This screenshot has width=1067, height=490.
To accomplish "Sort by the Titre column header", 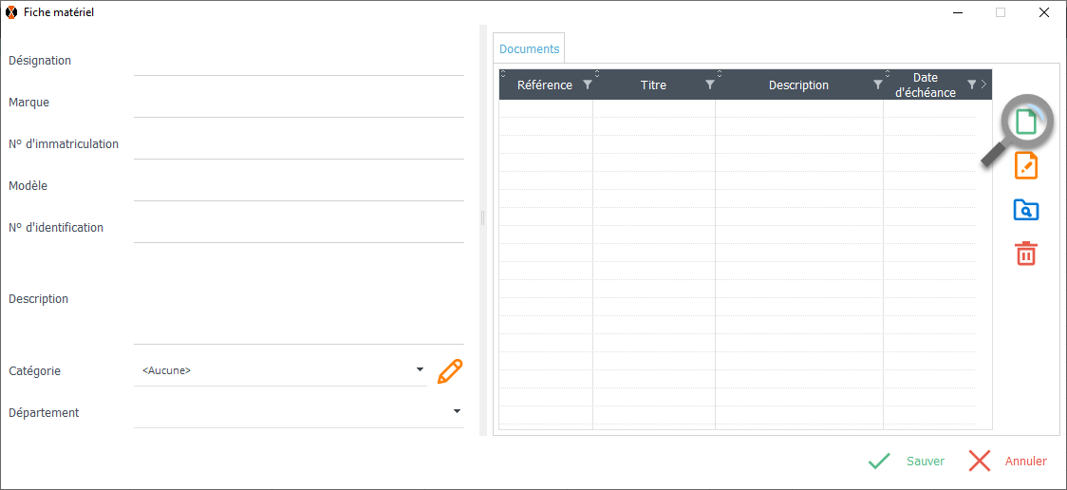I will pos(653,85).
